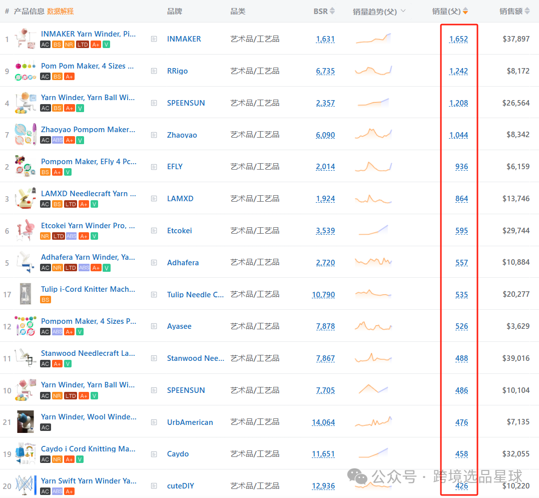Open Tulip i-Cord Knitter Machine title
Screen dimensions: 539x498
click(x=88, y=289)
